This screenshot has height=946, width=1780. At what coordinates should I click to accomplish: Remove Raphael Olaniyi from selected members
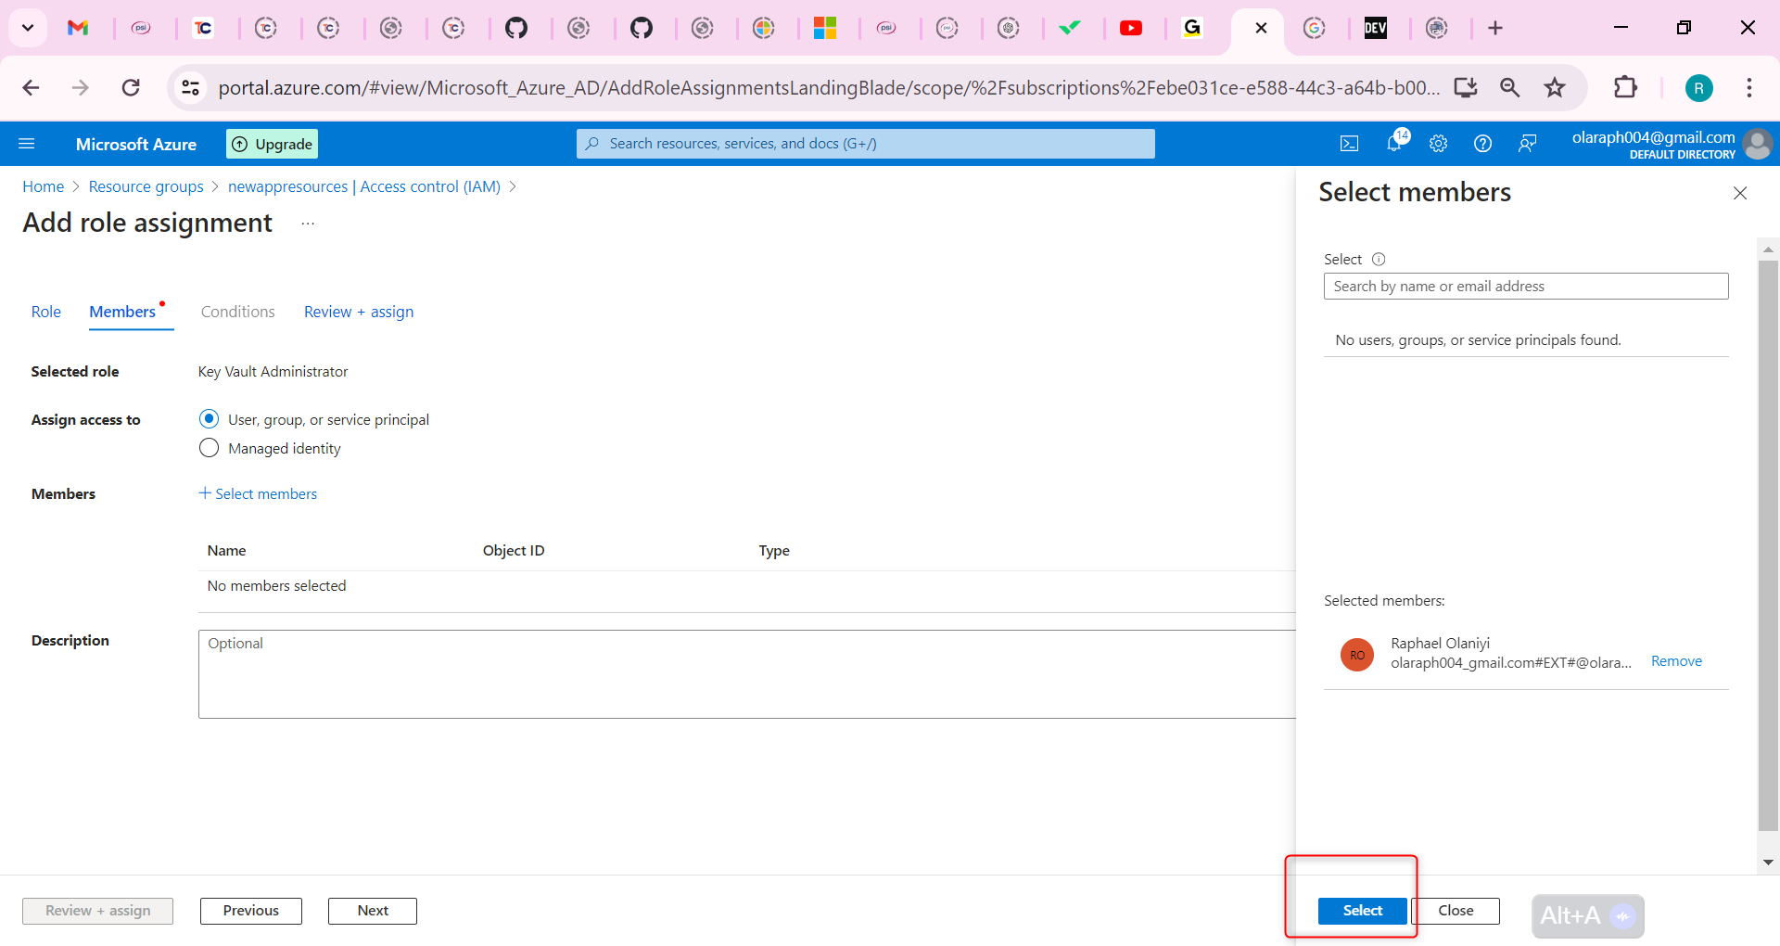point(1676,661)
